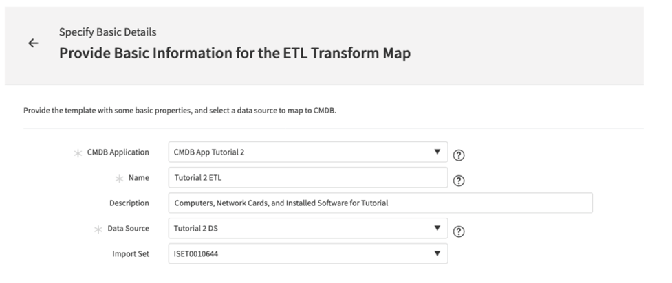The width and height of the screenshot is (672, 283).
Task: Click the Description field label
Action: coord(129,203)
